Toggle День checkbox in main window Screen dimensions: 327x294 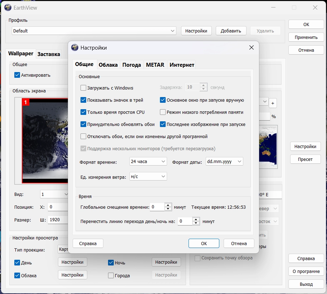tap(17, 263)
